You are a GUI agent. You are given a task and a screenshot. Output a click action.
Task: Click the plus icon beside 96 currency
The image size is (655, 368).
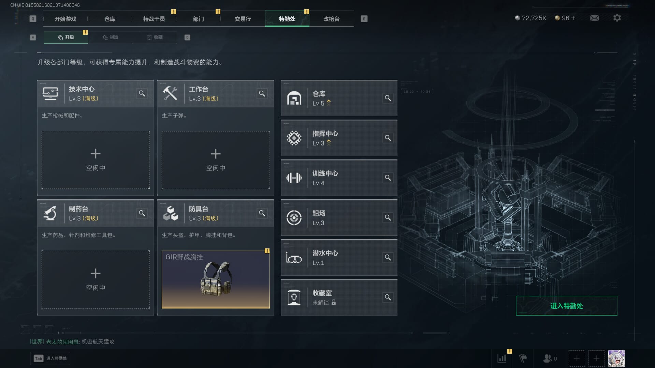click(x=573, y=18)
